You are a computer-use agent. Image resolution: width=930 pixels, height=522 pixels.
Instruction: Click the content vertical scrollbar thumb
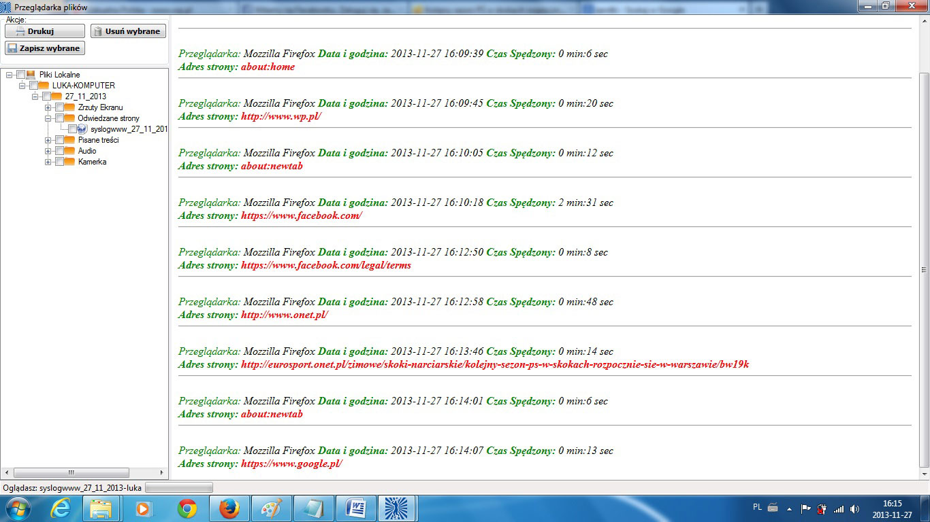tap(924, 268)
